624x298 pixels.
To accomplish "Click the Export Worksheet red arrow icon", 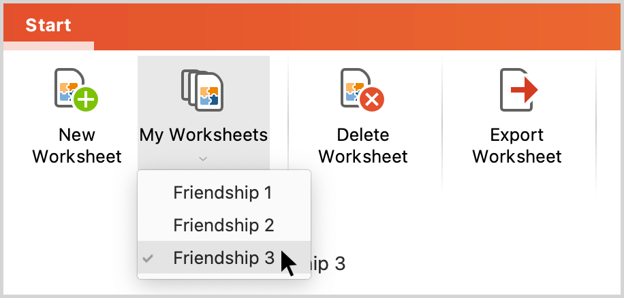I will tap(519, 90).
